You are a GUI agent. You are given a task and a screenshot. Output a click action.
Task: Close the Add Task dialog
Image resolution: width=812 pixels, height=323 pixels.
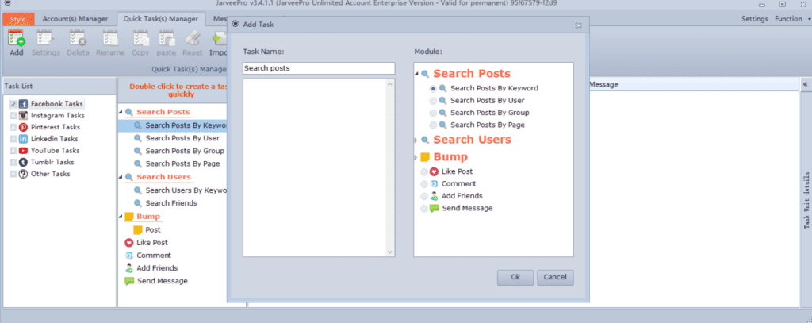[578, 25]
